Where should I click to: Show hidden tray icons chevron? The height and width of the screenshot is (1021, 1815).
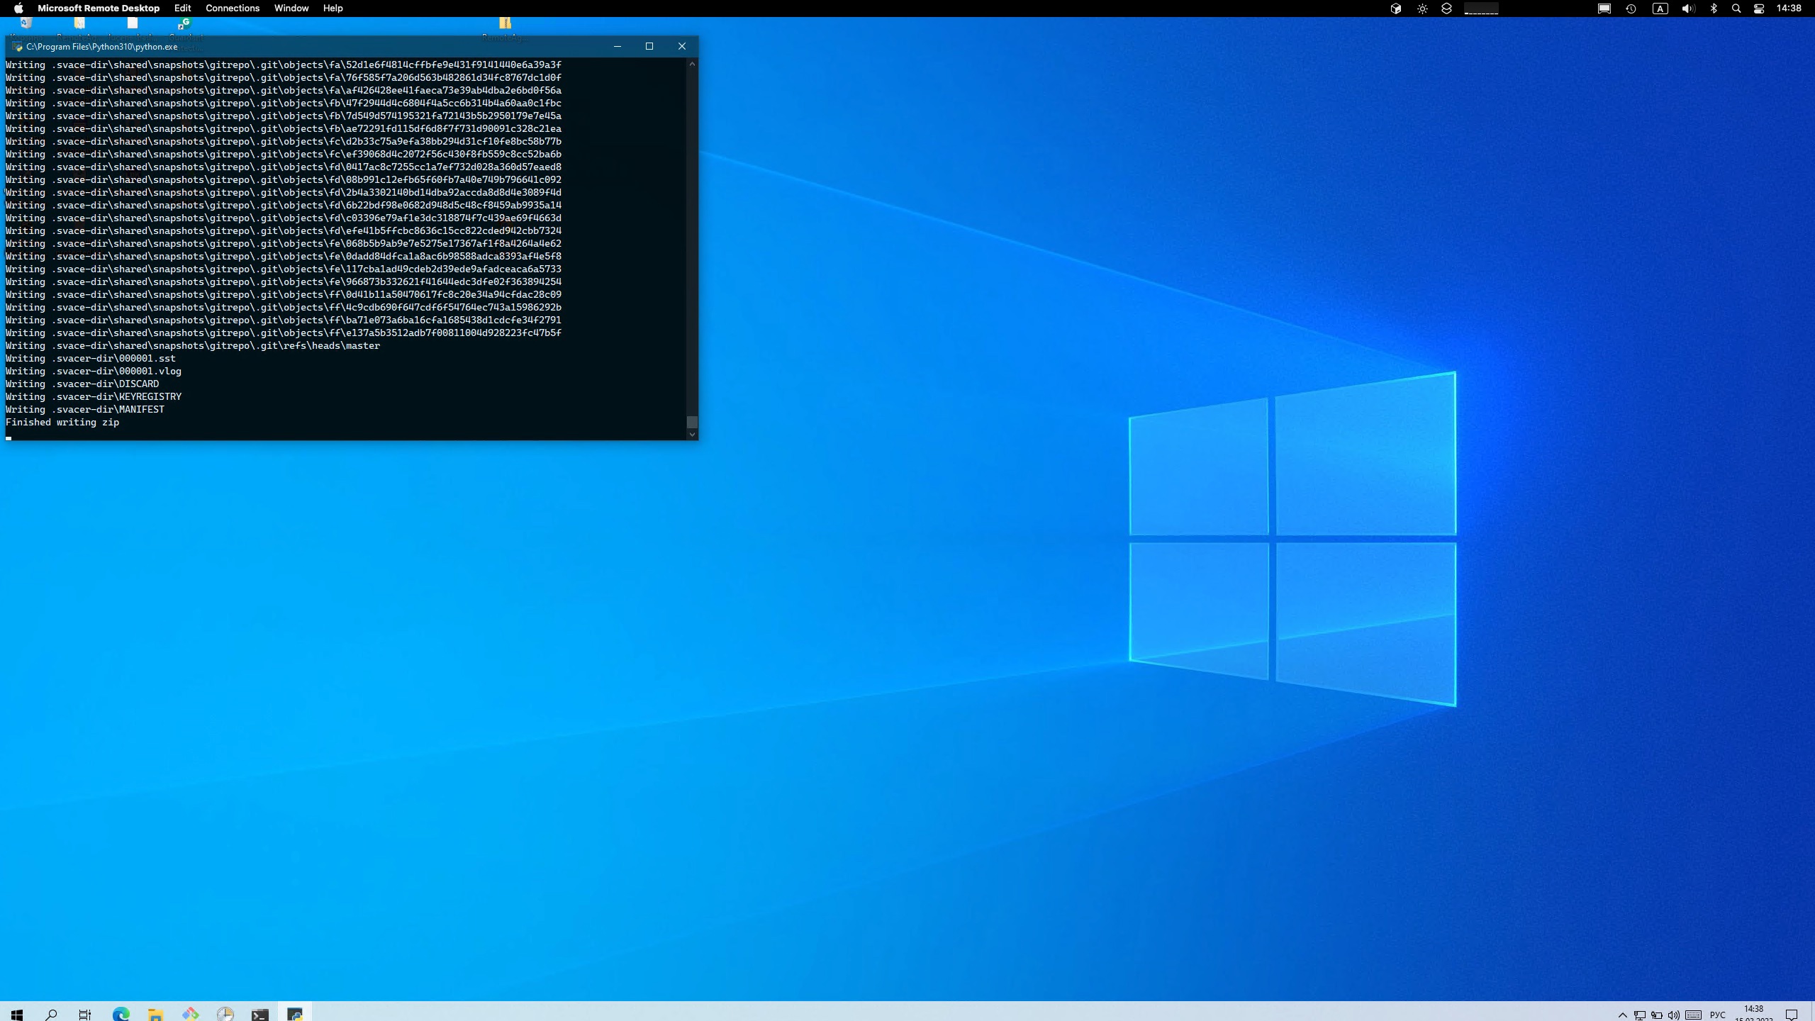(1622, 1015)
